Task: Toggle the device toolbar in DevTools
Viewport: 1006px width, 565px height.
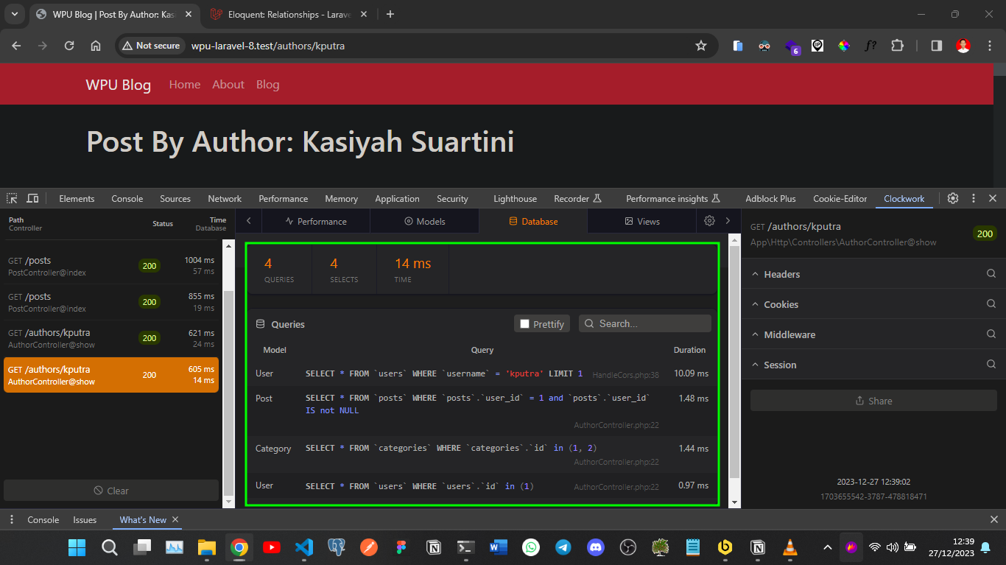Action: click(x=32, y=198)
